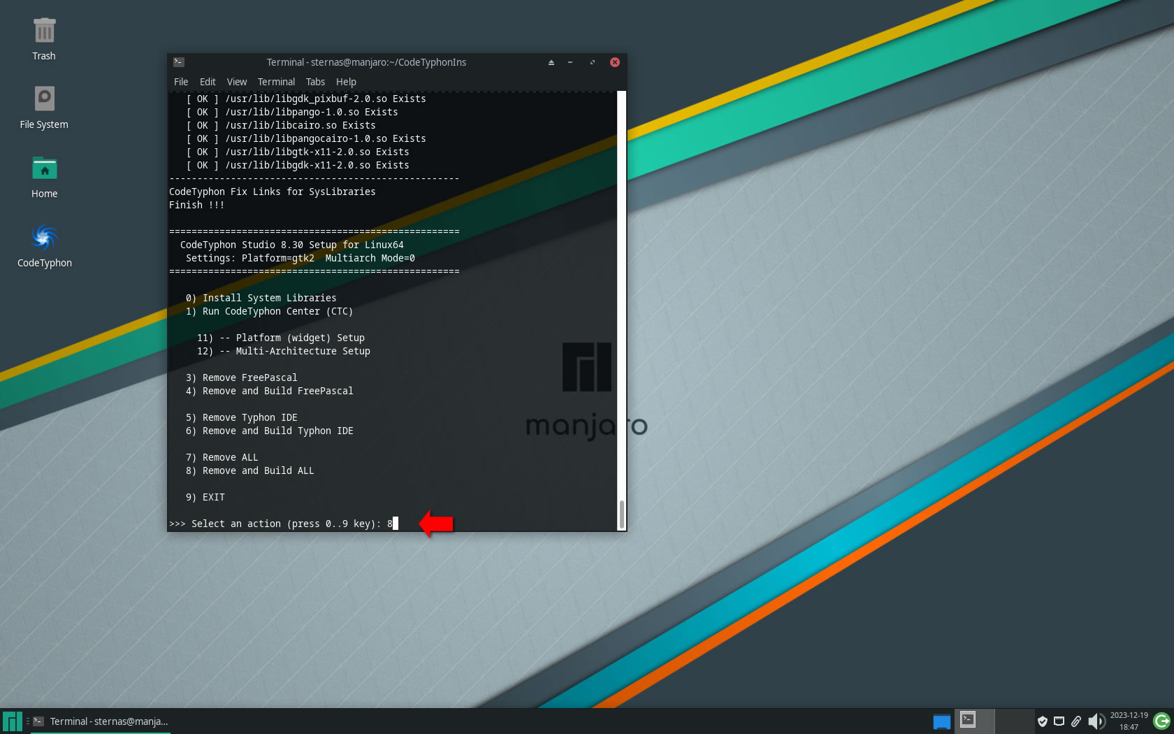Click the '4) Remove and Build FreePascal' line
This screenshot has width=1174, height=734.
(x=269, y=391)
